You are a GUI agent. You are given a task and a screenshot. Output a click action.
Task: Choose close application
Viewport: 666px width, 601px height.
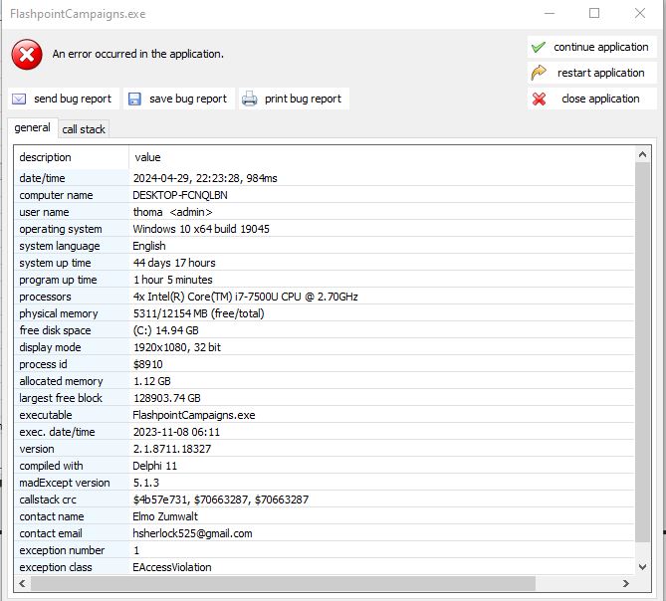[x=592, y=99]
